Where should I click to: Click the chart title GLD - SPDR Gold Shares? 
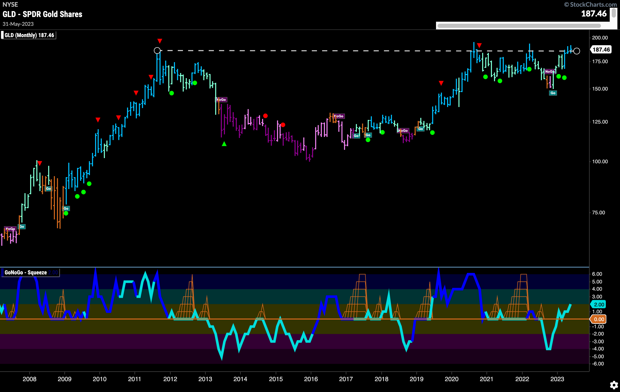(43, 14)
